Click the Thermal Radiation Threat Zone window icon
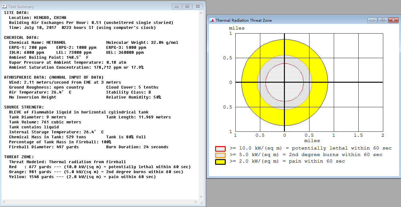The height and width of the screenshot is (207, 401). tap(212, 20)
